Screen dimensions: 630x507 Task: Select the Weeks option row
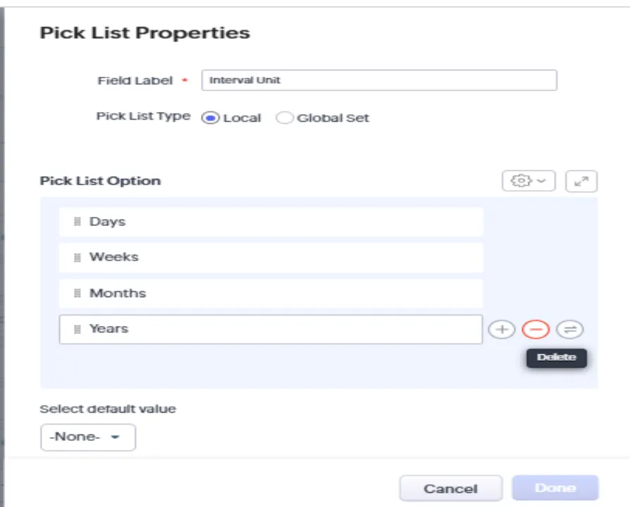coord(271,257)
